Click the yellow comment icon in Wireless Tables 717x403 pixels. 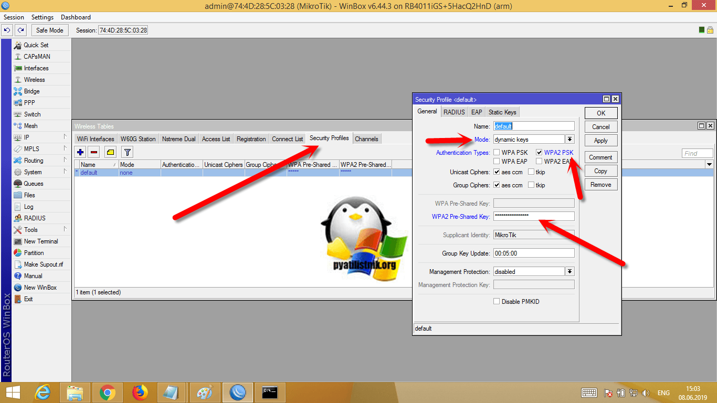(110, 152)
